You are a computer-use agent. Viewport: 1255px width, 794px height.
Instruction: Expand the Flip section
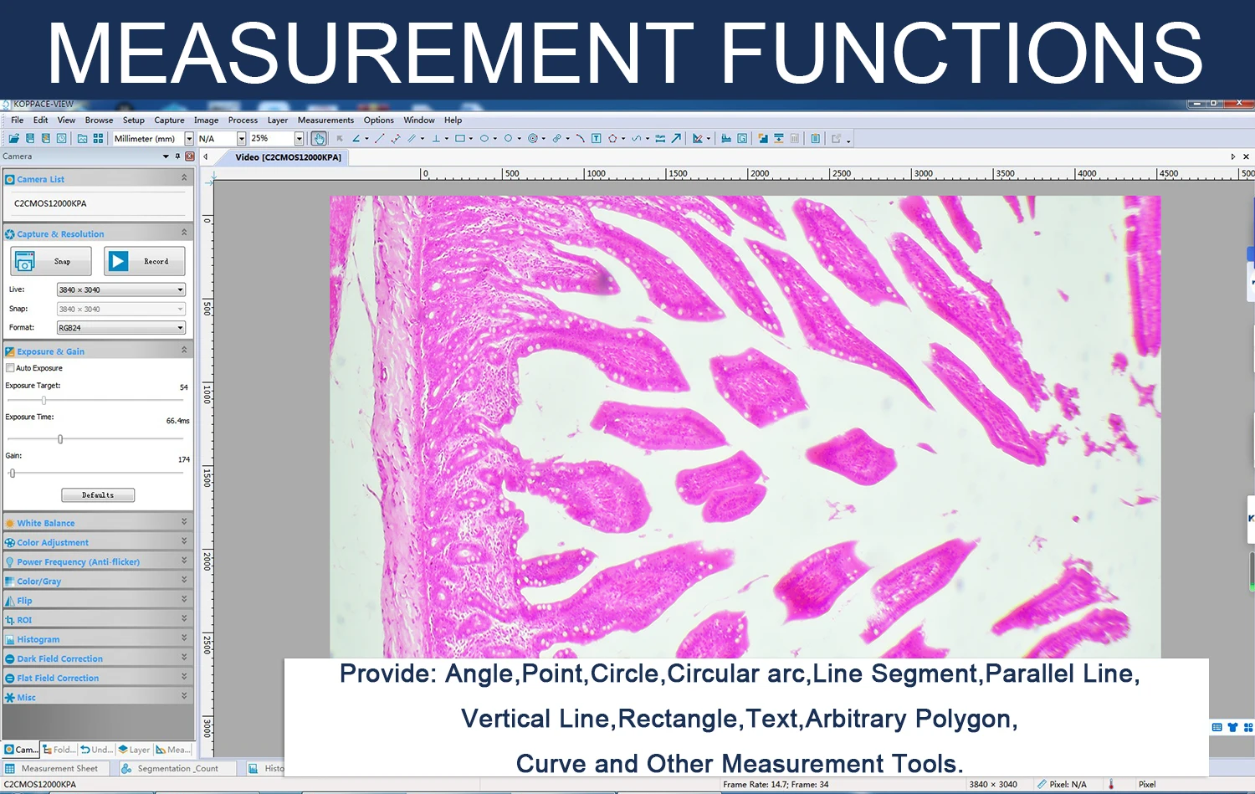coord(98,600)
